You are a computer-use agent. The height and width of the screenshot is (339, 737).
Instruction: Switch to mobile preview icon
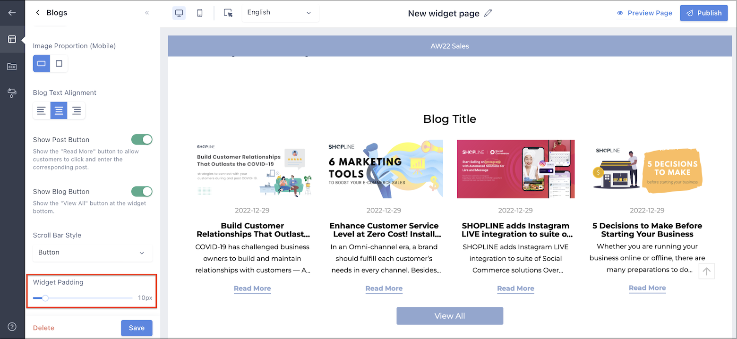point(199,13)
